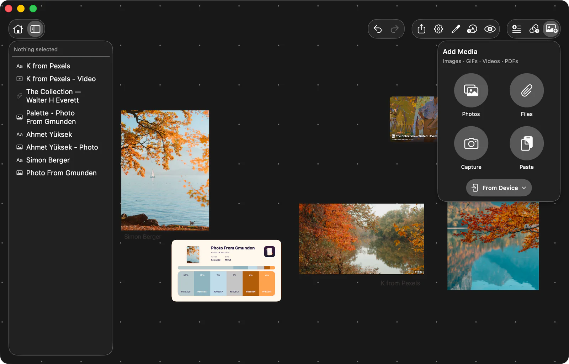The height and width of the screenshot is (364, 569).
Task: Open the Share menu
Action: pos(421,29)
